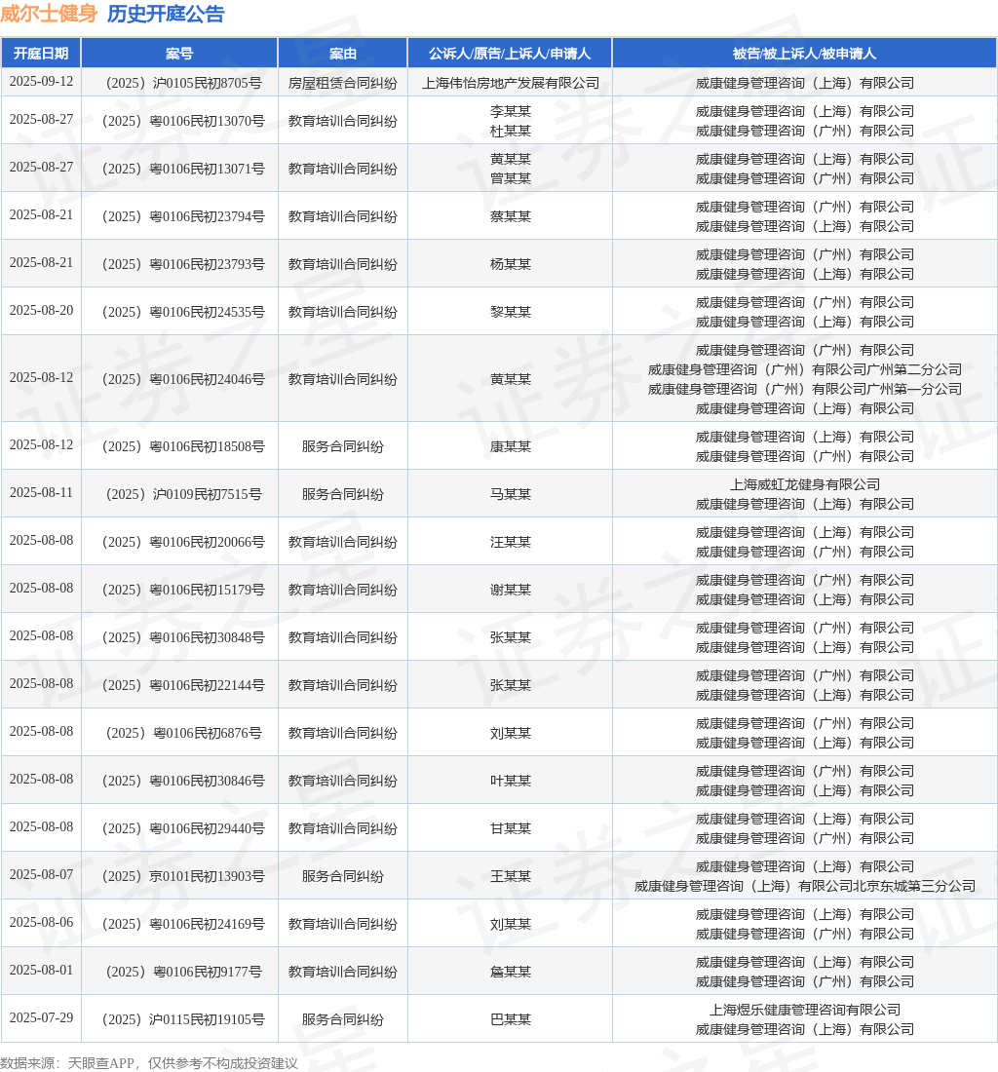Click the 数据来源 天眼查APP footer note
The image size is (998, 1072).
[x=149, y=1063]
